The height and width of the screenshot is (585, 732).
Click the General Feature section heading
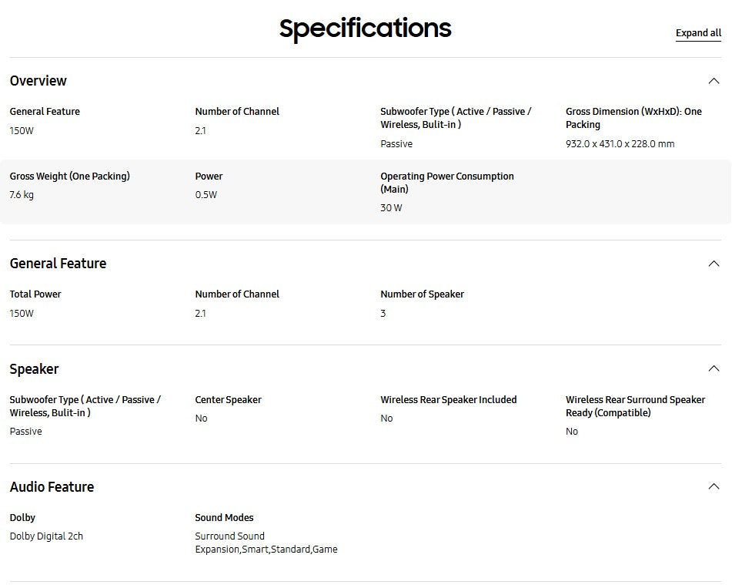[x=58, y=264]
